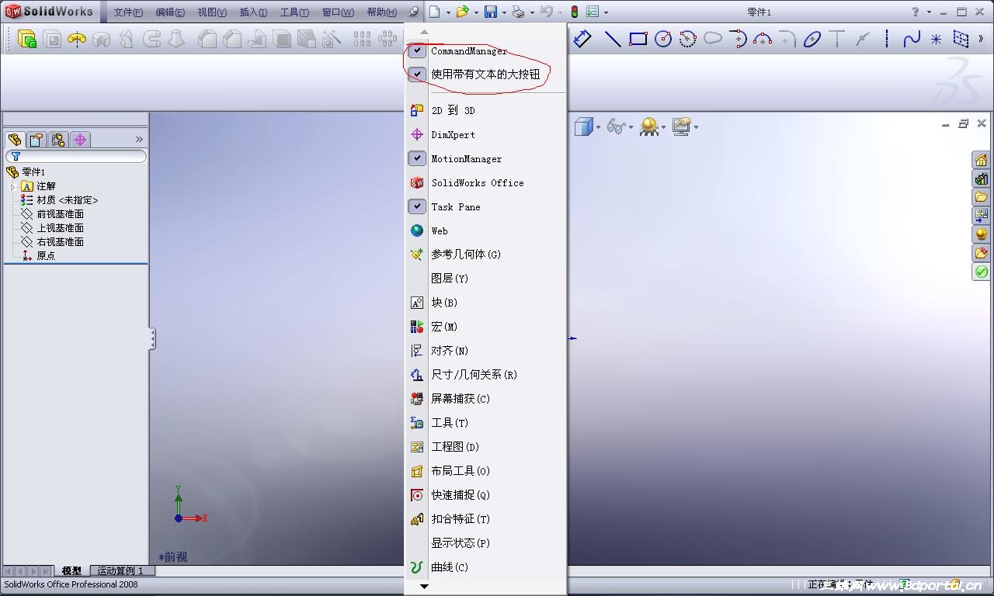This screenshot has height=596, width=994.
Task: Click the Rebuild traffic light icon
Action: 575,12
